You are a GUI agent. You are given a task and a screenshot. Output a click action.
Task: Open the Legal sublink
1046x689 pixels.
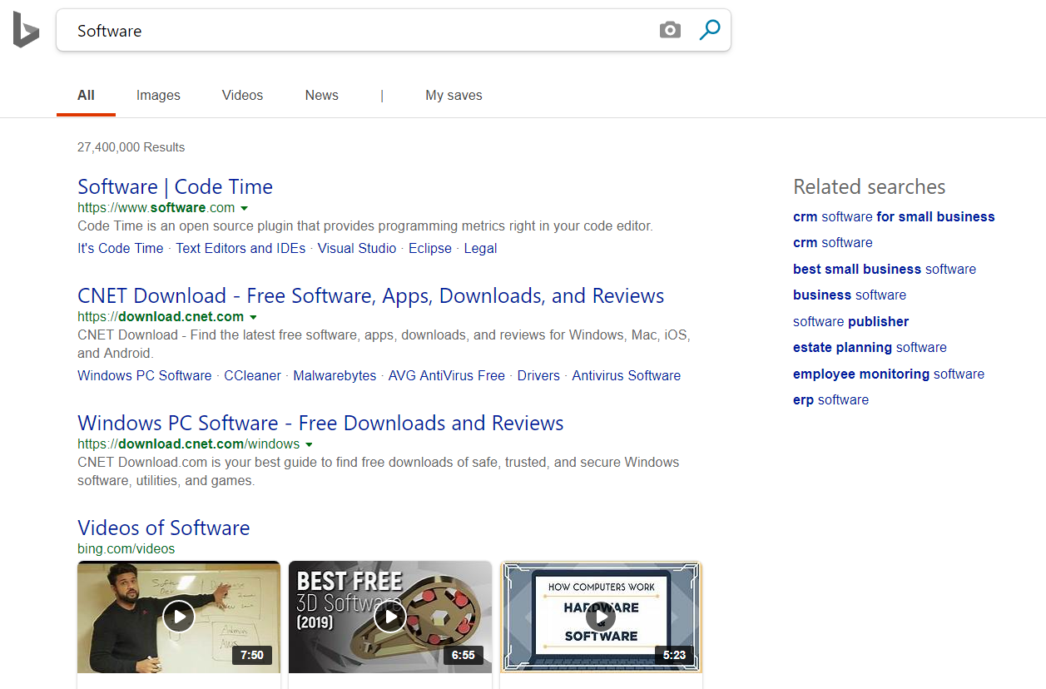pyautogui.click(x=480, y=248)
